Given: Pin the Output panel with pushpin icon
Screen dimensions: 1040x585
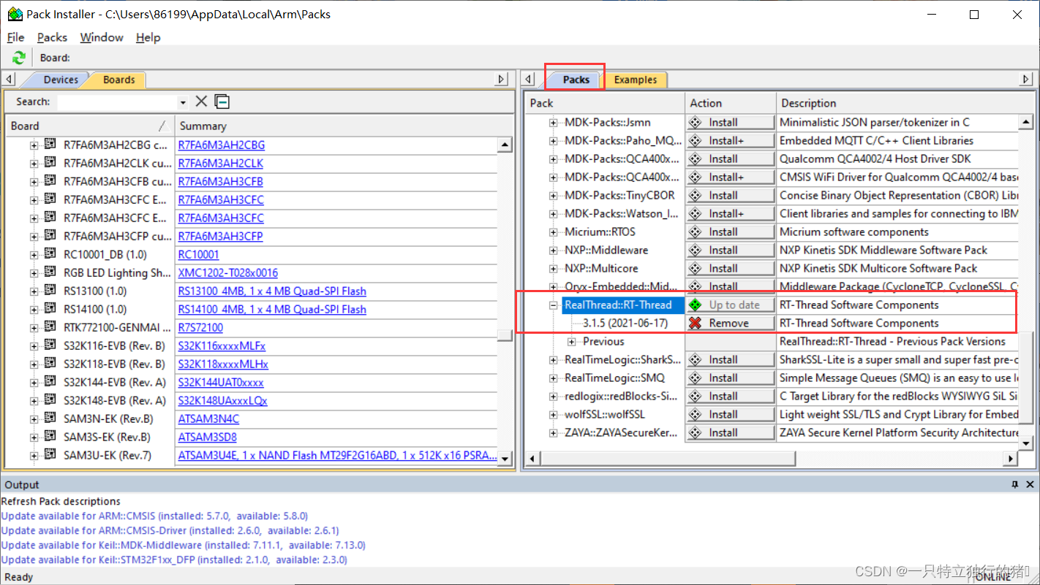Looking at the screenshot, I should (1015, 484).
